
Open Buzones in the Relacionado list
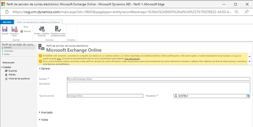13,71
